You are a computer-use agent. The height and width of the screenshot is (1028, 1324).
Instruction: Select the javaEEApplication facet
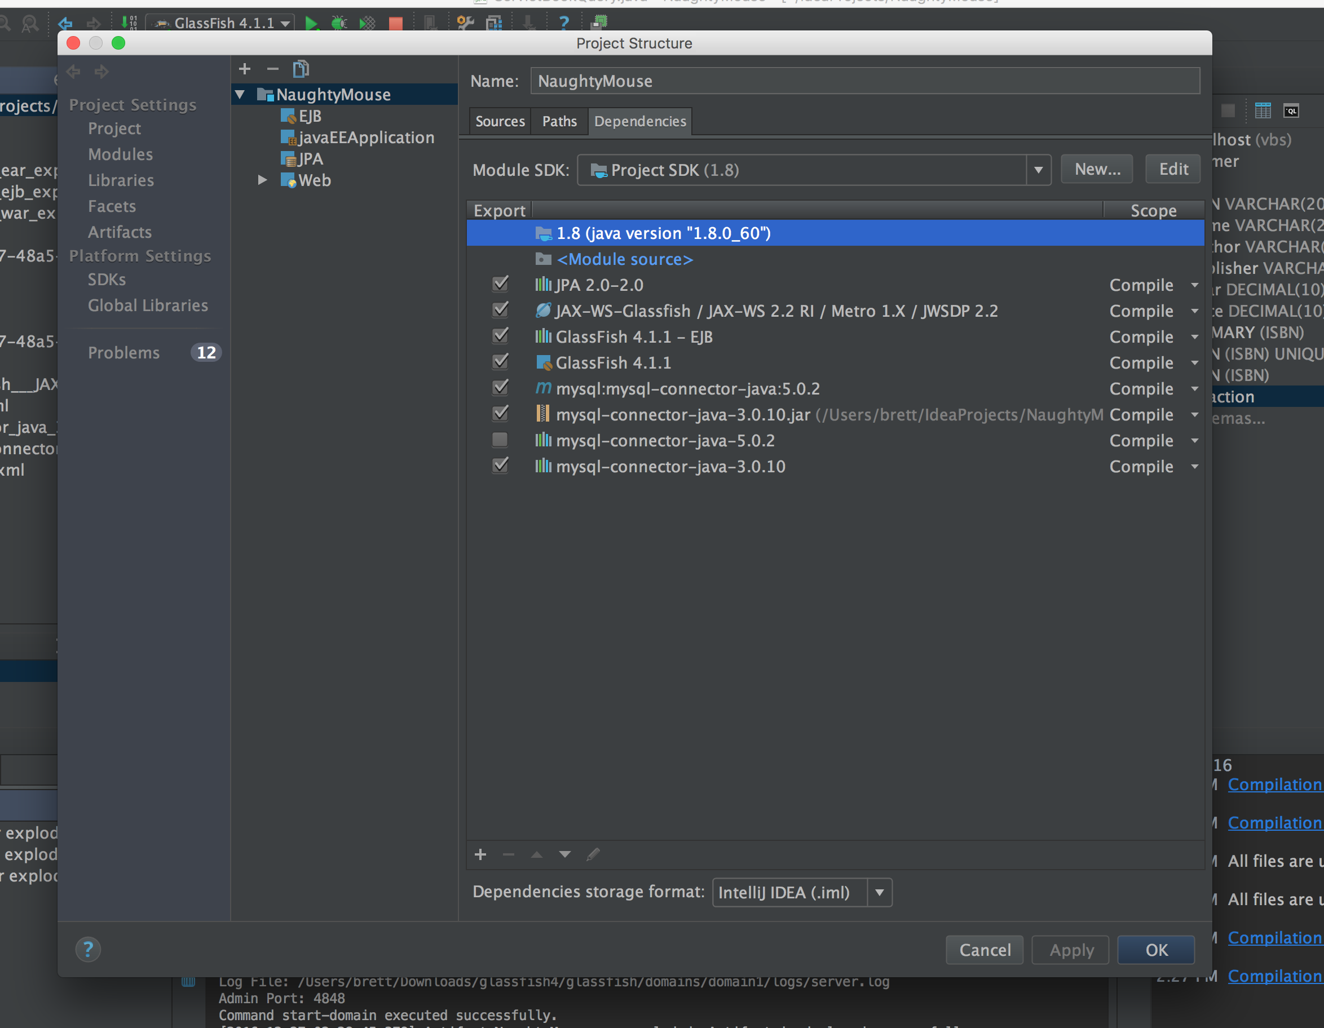(x=358, y=138)
